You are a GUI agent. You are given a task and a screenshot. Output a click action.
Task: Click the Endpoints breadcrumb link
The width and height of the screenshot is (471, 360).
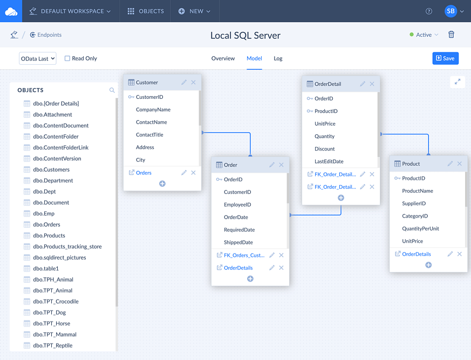coord(46,35)
